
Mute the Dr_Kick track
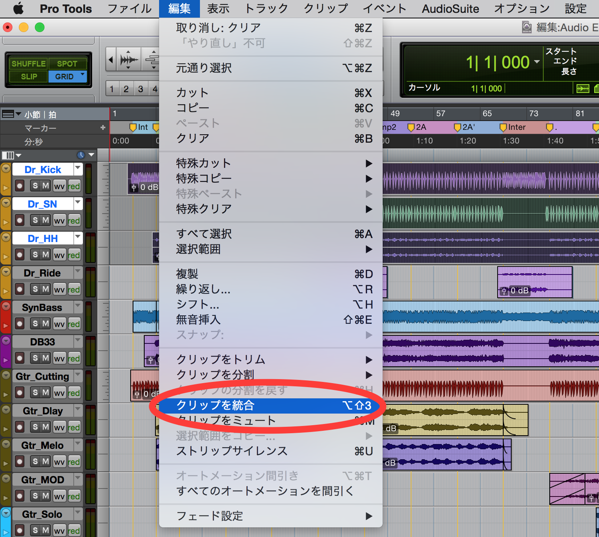pyautogui.click(x=46, y=186)
